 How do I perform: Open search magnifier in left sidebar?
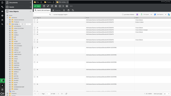[x=2, y=24]
